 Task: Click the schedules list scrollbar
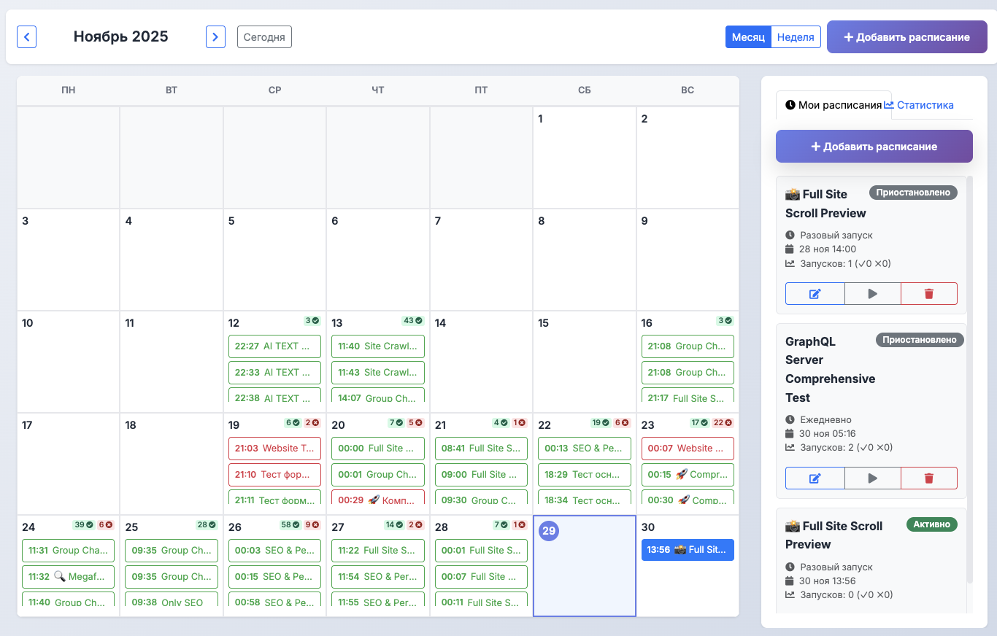point(969,379)
